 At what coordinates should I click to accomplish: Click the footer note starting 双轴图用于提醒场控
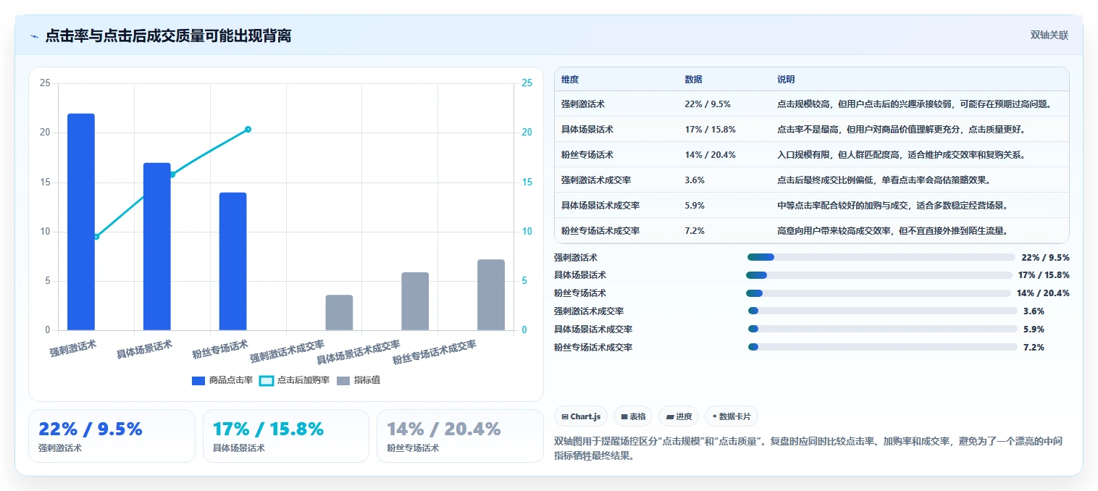pyautogui.click(x=808, y=449)
